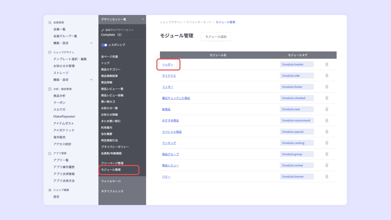Open クーポン in sidebar
The height and width of the screenshot is (220, 391).
click(x=59, y=102)
